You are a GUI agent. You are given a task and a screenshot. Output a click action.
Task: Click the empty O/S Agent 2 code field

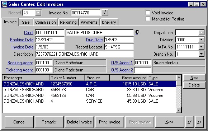[143, 70]
